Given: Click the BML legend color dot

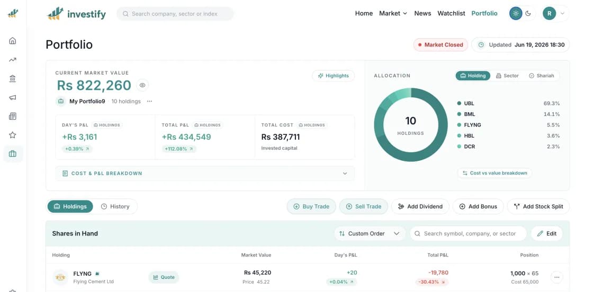Looking at the screenshot, I should (459, 114).
